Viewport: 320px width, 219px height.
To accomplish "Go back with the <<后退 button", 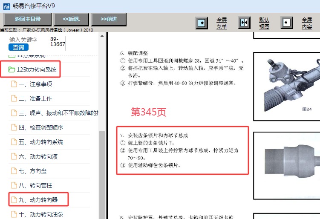I will [x=72, y=19].
